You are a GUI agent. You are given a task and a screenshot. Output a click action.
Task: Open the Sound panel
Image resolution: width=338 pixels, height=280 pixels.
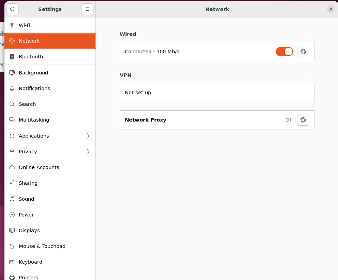point(50,199)
